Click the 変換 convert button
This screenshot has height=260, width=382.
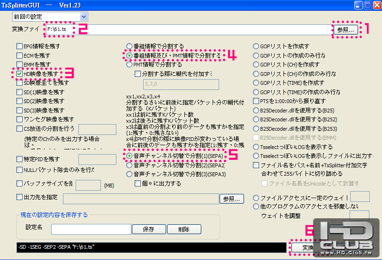point(308,248)
